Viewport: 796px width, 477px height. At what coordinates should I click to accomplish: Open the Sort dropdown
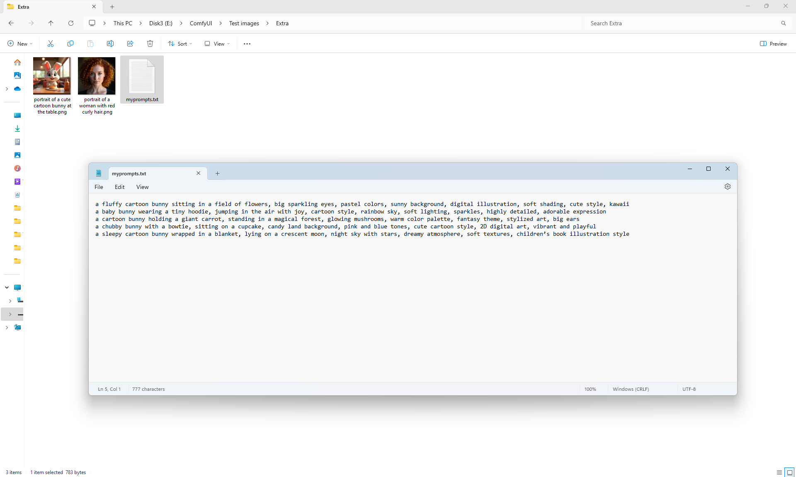coord(180,44)
